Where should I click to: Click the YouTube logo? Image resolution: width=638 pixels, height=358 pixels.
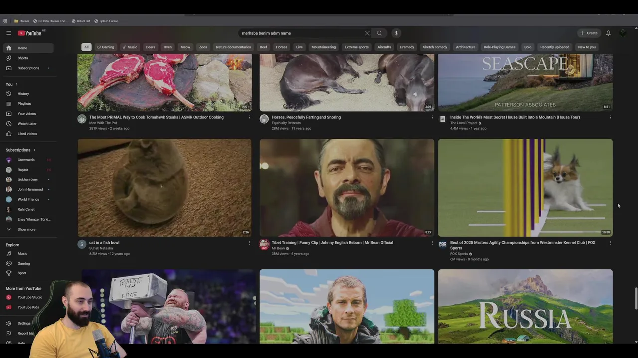(x=30, y=33)
